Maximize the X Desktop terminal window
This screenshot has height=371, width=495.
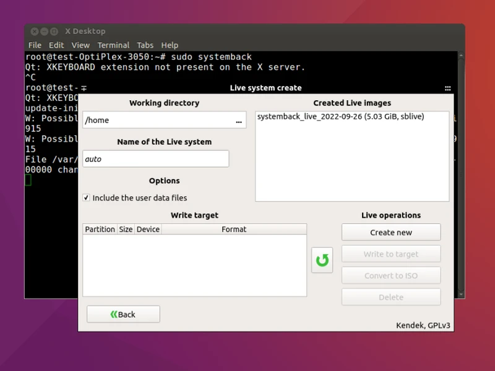[54, 32]
